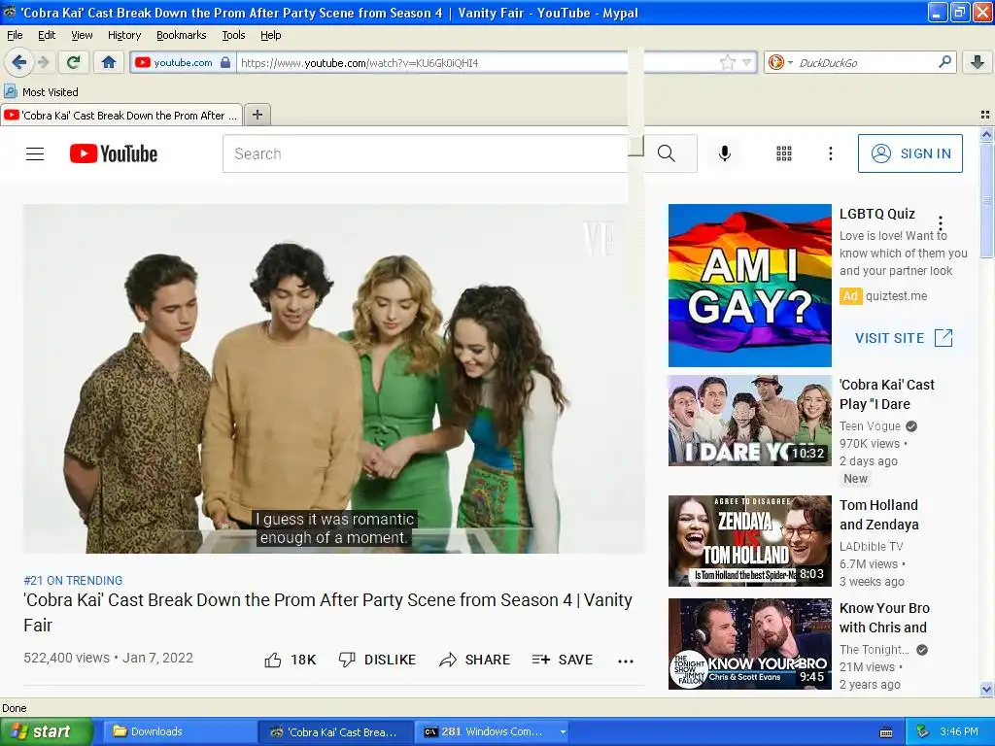This screenshot has width=995, height=746.
Task: Open the LGBTQ Quiz ad options menu
Action: coord(941,223)
